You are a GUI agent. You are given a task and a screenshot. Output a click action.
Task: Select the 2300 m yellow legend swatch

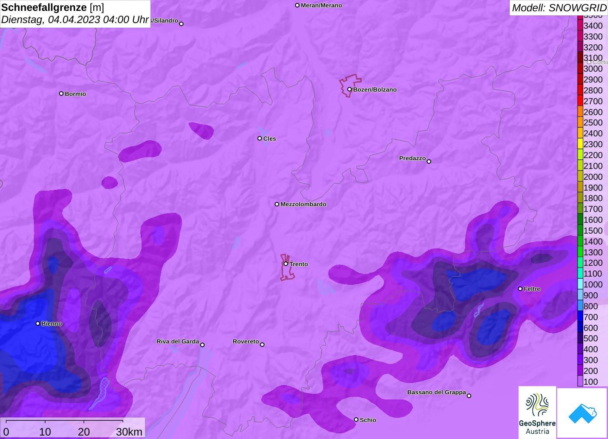tap(580, 144)
